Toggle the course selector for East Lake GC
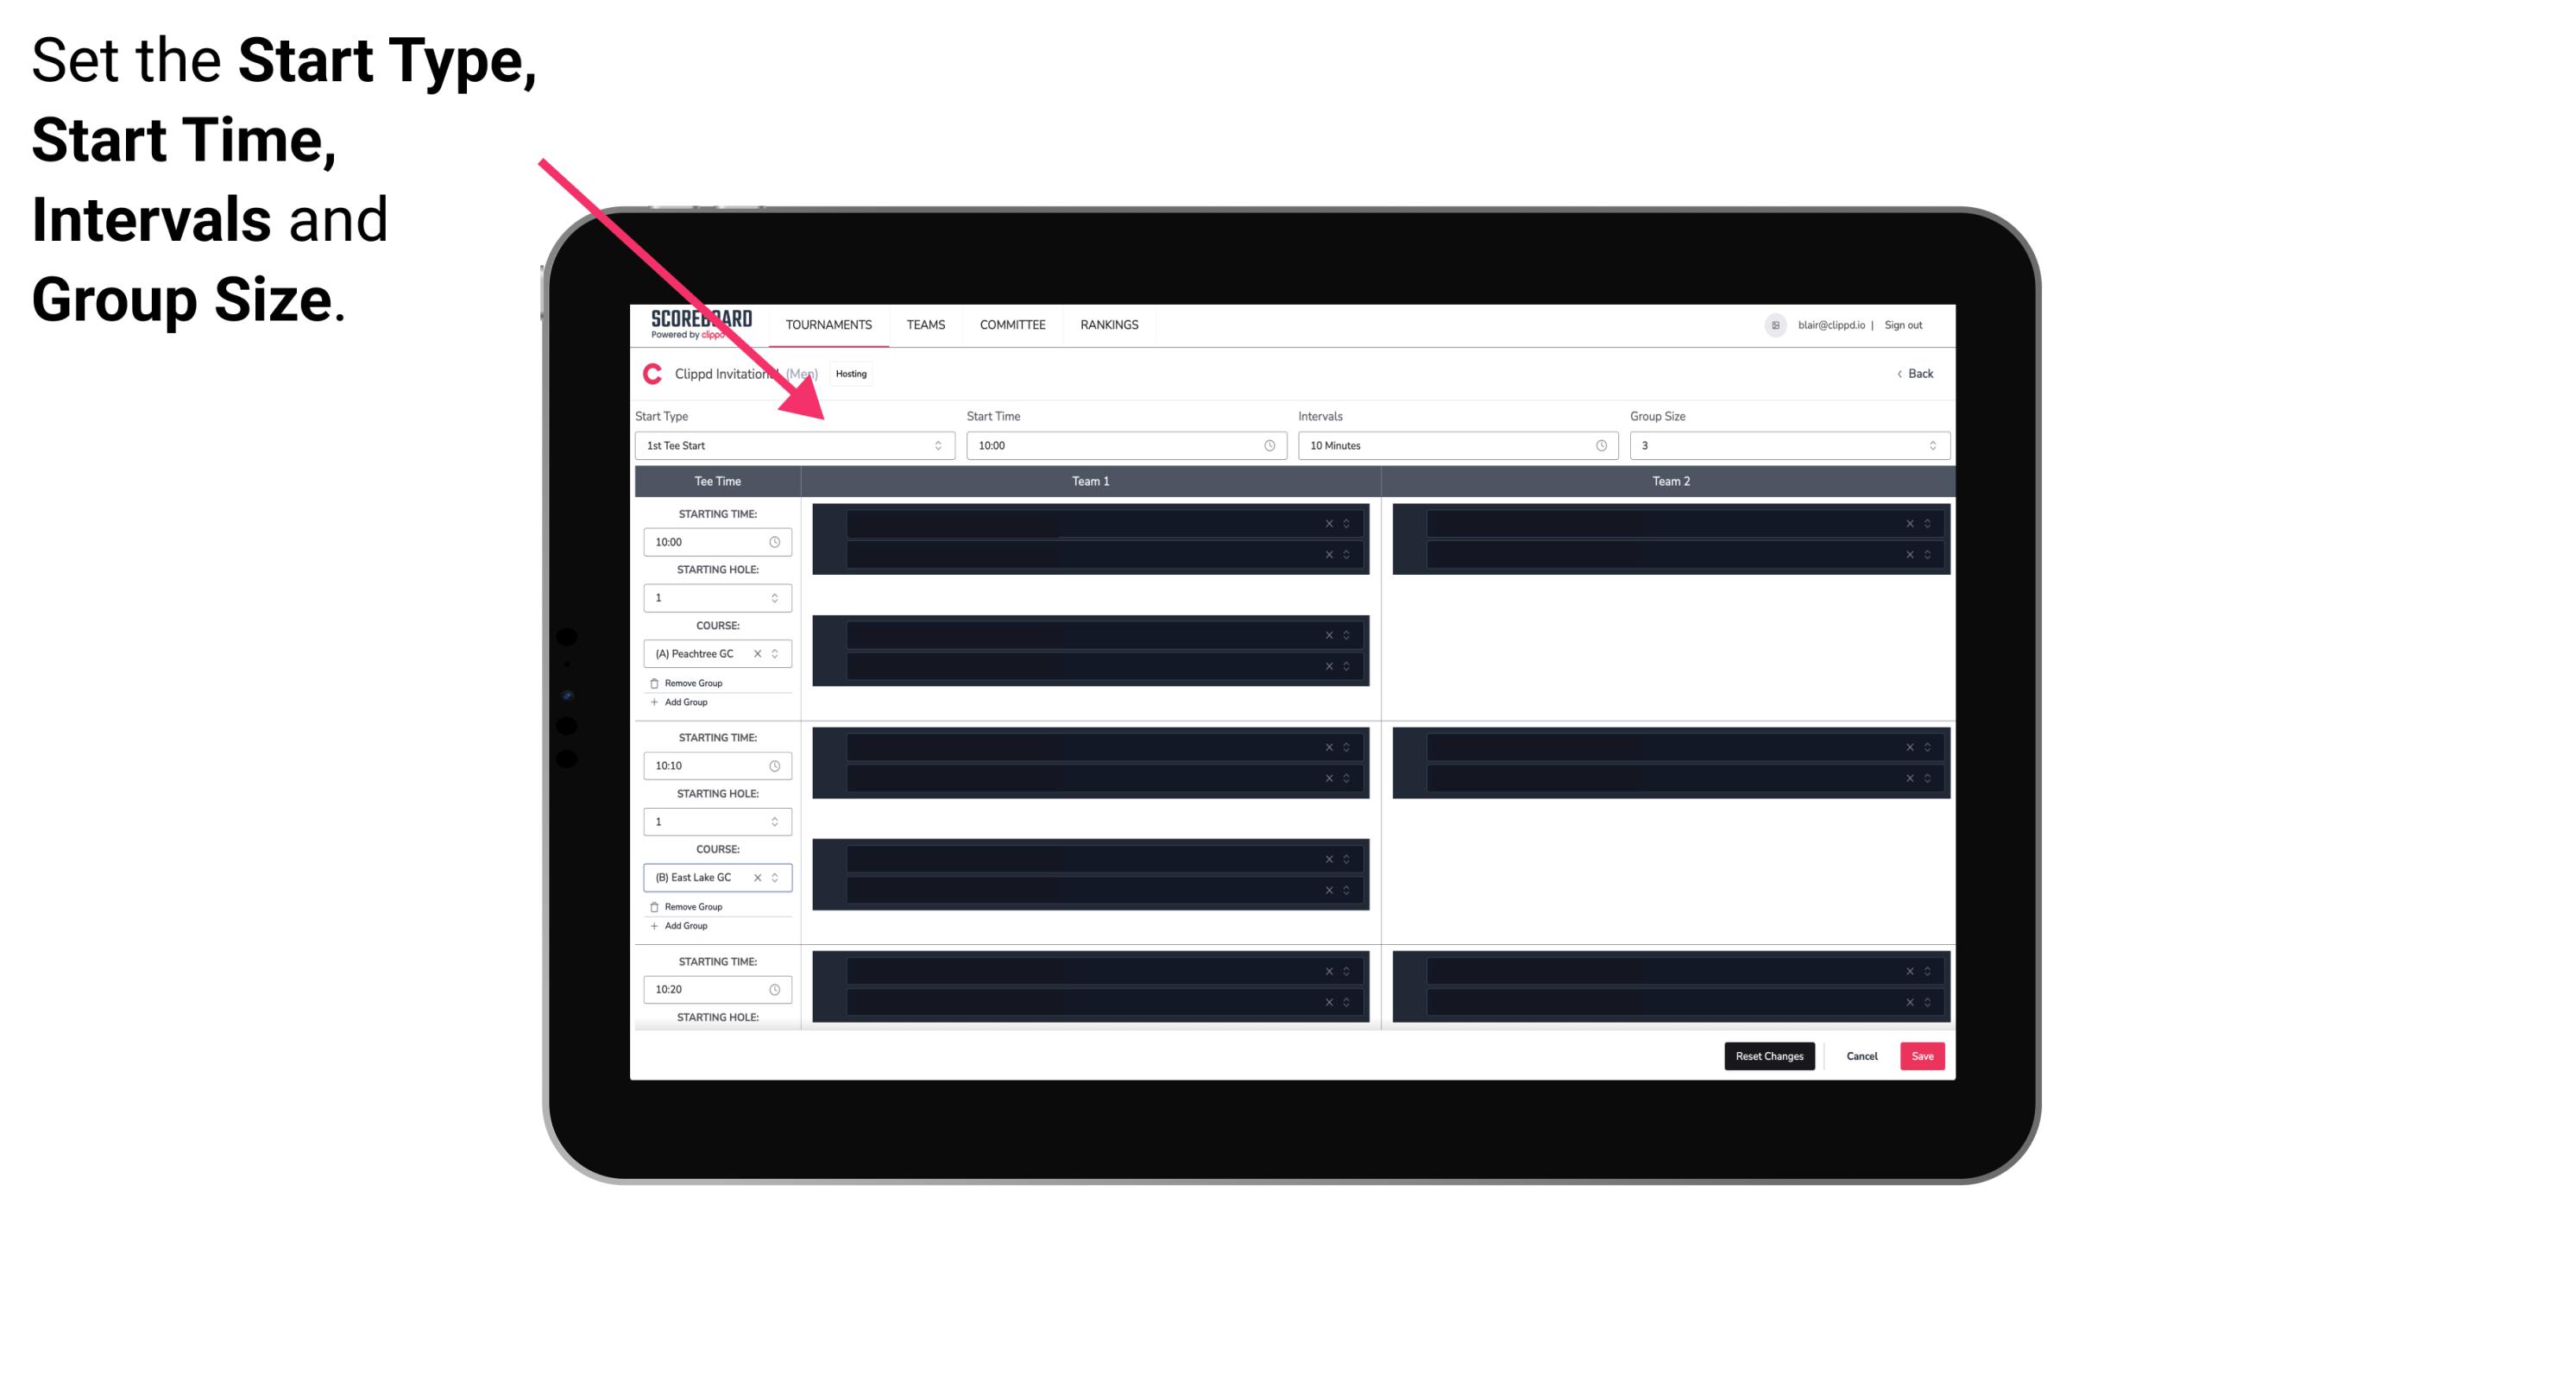 point(774,878)
